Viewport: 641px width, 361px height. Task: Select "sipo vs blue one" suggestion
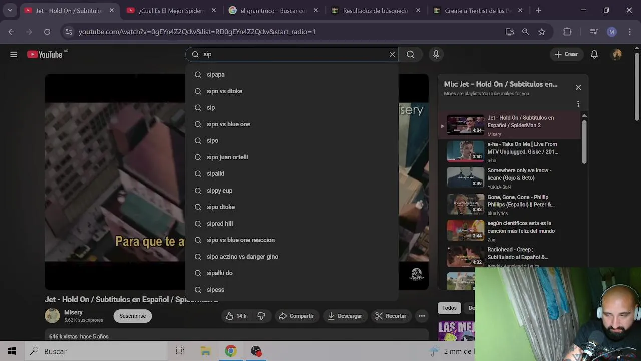(292, 124)
